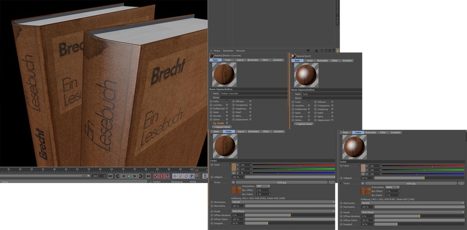Click the orange filmstrip icon beside timeline

205,176
